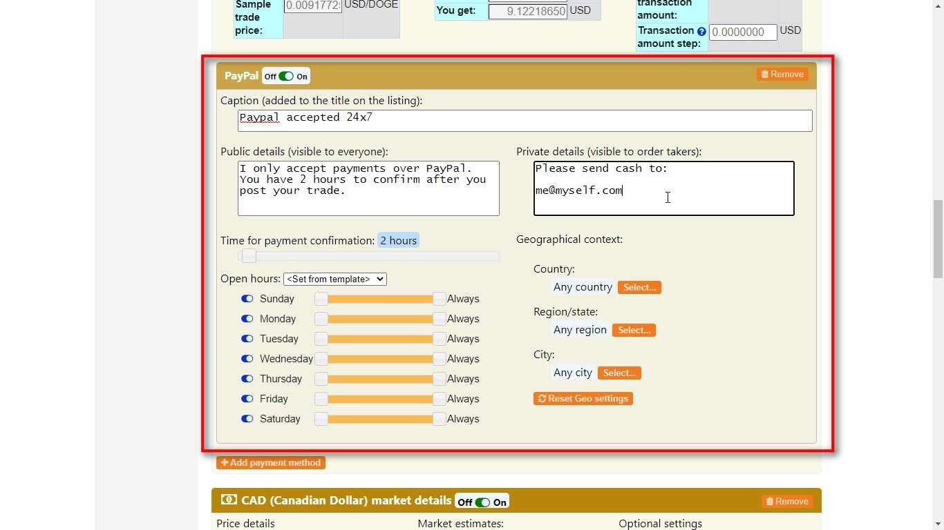Open the 'Set from template' dropdown
Image resolution: width=944 pixels, height=530 pixels.
[x=334, y=279]
